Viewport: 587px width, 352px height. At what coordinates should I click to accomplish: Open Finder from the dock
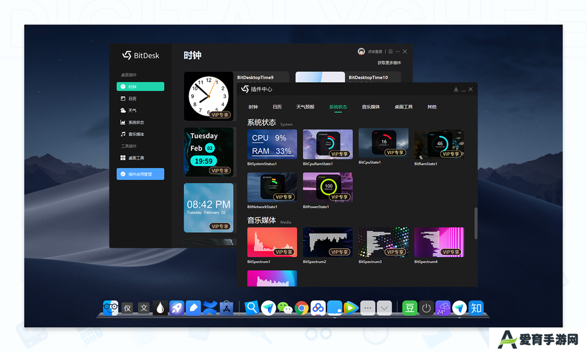pyautogui.click(x=111, y=308)
